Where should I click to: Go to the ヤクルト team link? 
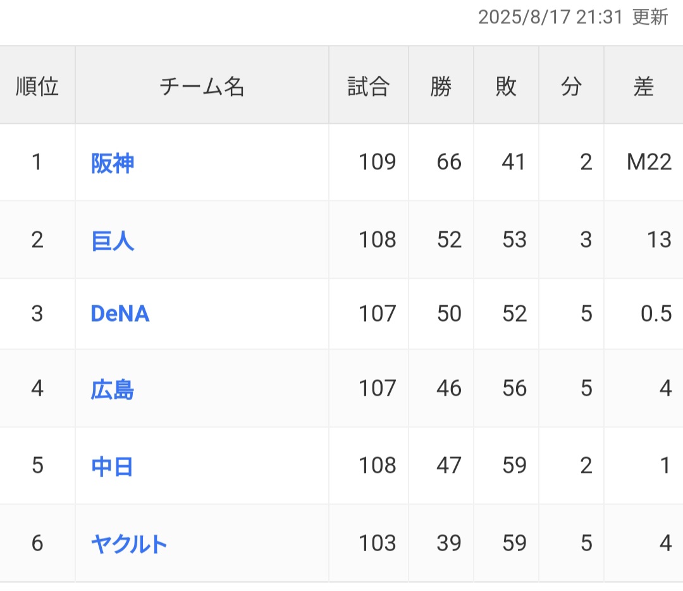pos(129,544)
